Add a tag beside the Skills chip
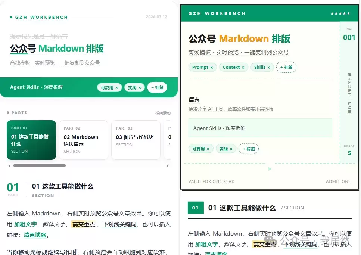Screen dimensions: 361x255 coord(286,67)
